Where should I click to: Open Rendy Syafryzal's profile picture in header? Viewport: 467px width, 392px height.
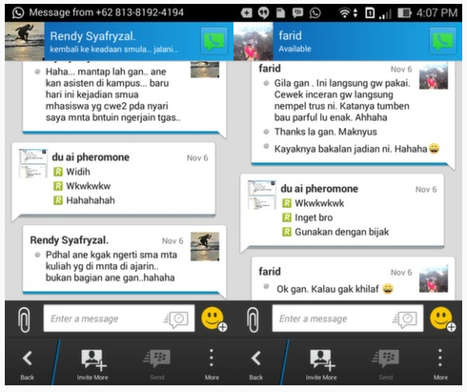(x=25, y=41)
